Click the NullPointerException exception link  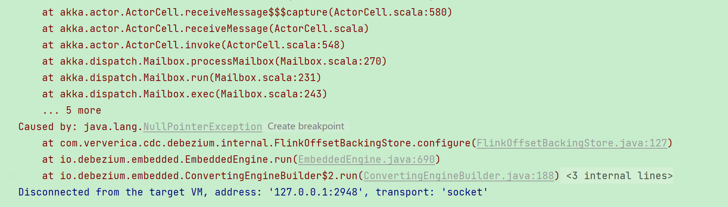tap(202, 127)
